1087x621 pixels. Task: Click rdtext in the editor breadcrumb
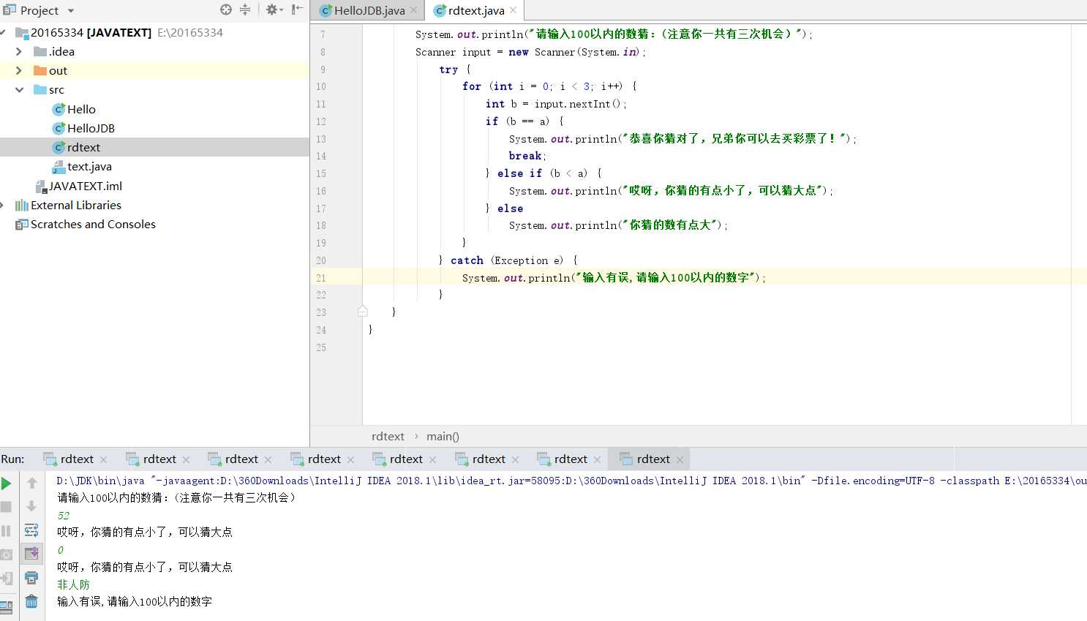pyautogui.click(x=388, y=436)
